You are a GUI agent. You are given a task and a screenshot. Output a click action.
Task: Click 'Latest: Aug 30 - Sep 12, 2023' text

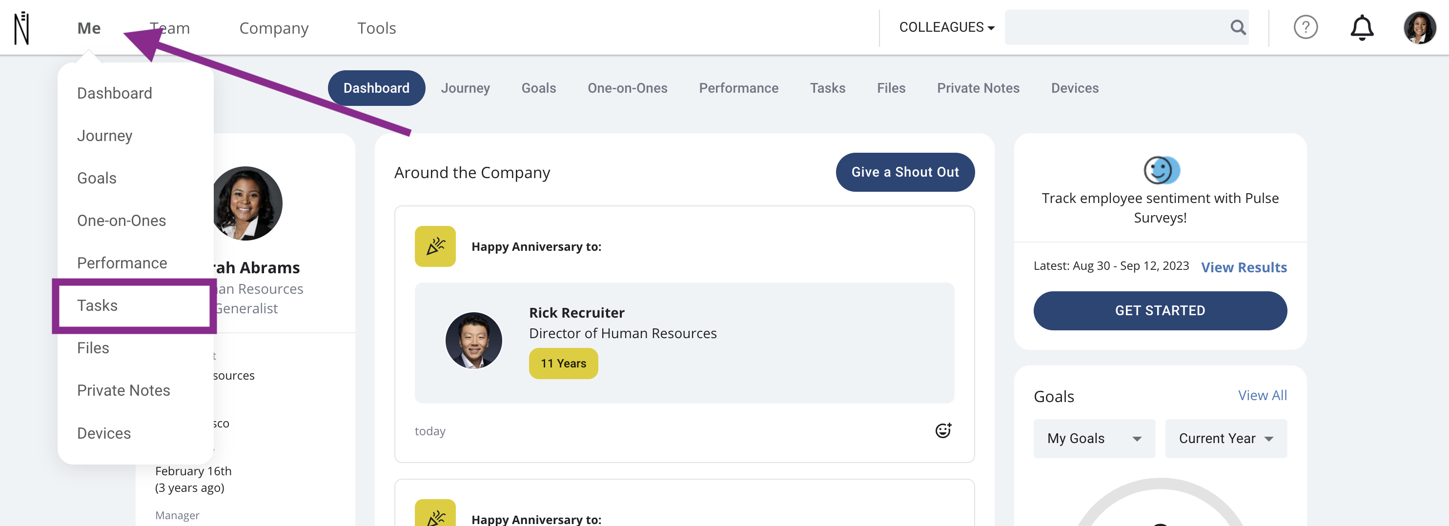(1111, 265)
